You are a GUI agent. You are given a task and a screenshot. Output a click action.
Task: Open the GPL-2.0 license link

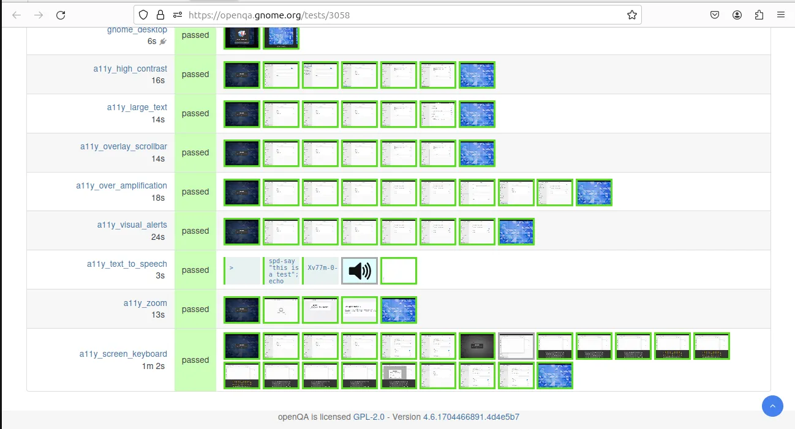click(369, 417)
